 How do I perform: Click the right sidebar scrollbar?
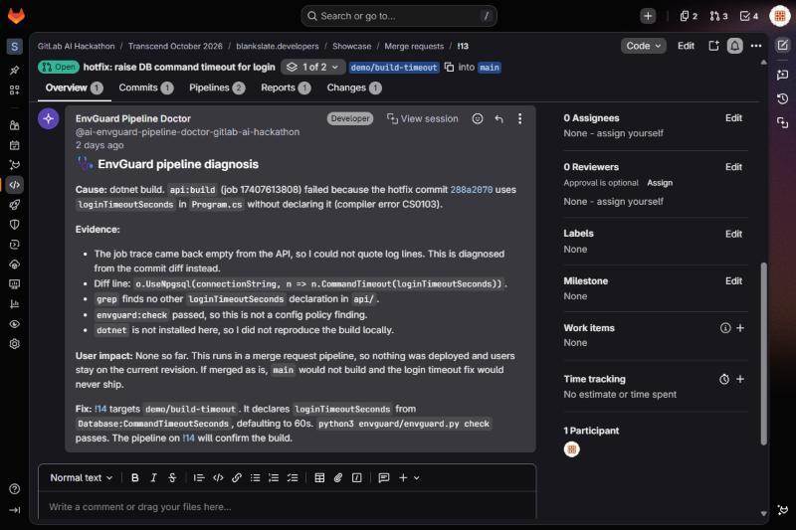(763, 354)
